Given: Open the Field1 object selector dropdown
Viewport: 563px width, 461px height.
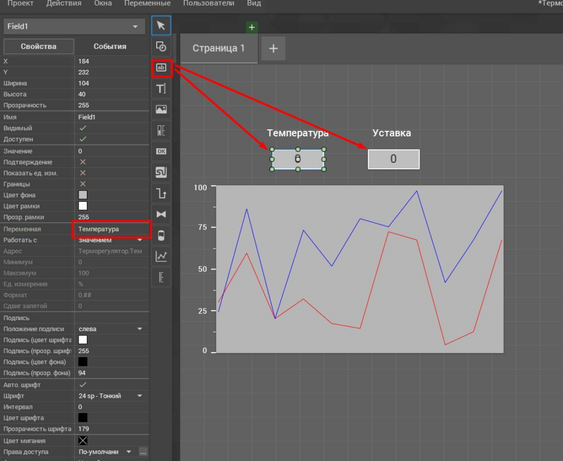Looking at the screenshot, I should coord(74,26).
